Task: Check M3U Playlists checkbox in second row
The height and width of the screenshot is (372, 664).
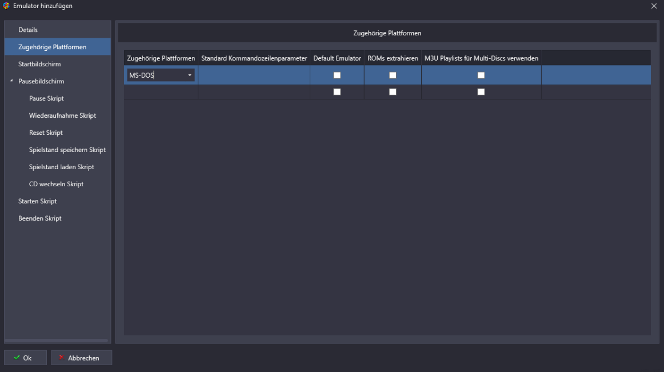Action: tap(481, 92)
